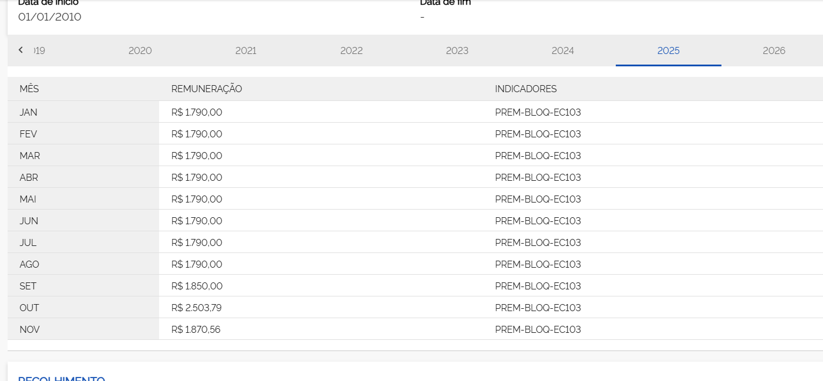Image resolution: width=823 pixels, height=381 pixels.
Task: Click the RECOLHIMENTO section heading
Action: pyautogui.click(x=62, y=377)
